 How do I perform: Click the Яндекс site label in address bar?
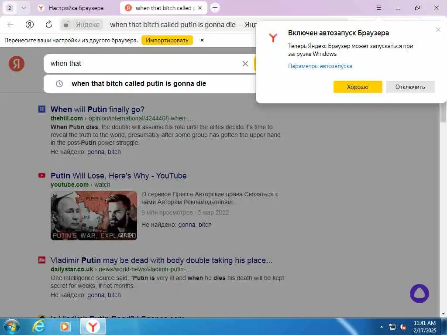click(x=87, y=25)
